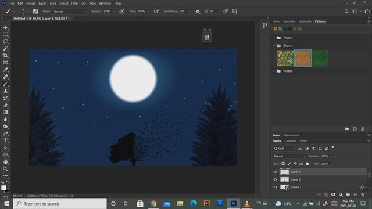Click the foreground color swatch

[x=3, y=188]
